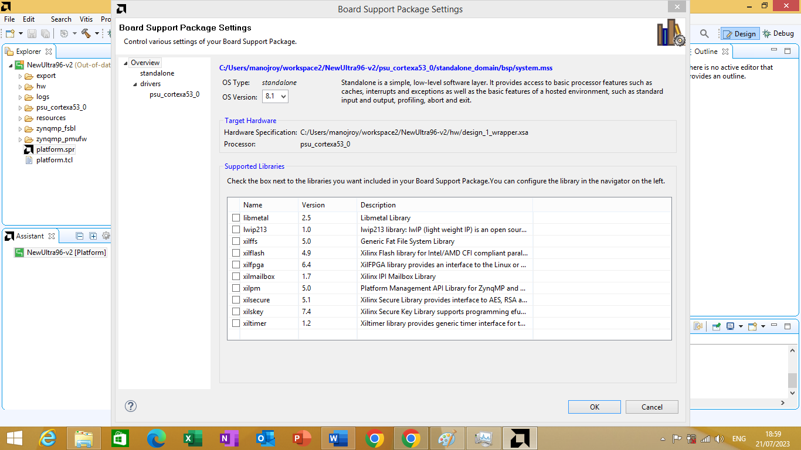Enable the libmetal library checkbox

[236, 218]
